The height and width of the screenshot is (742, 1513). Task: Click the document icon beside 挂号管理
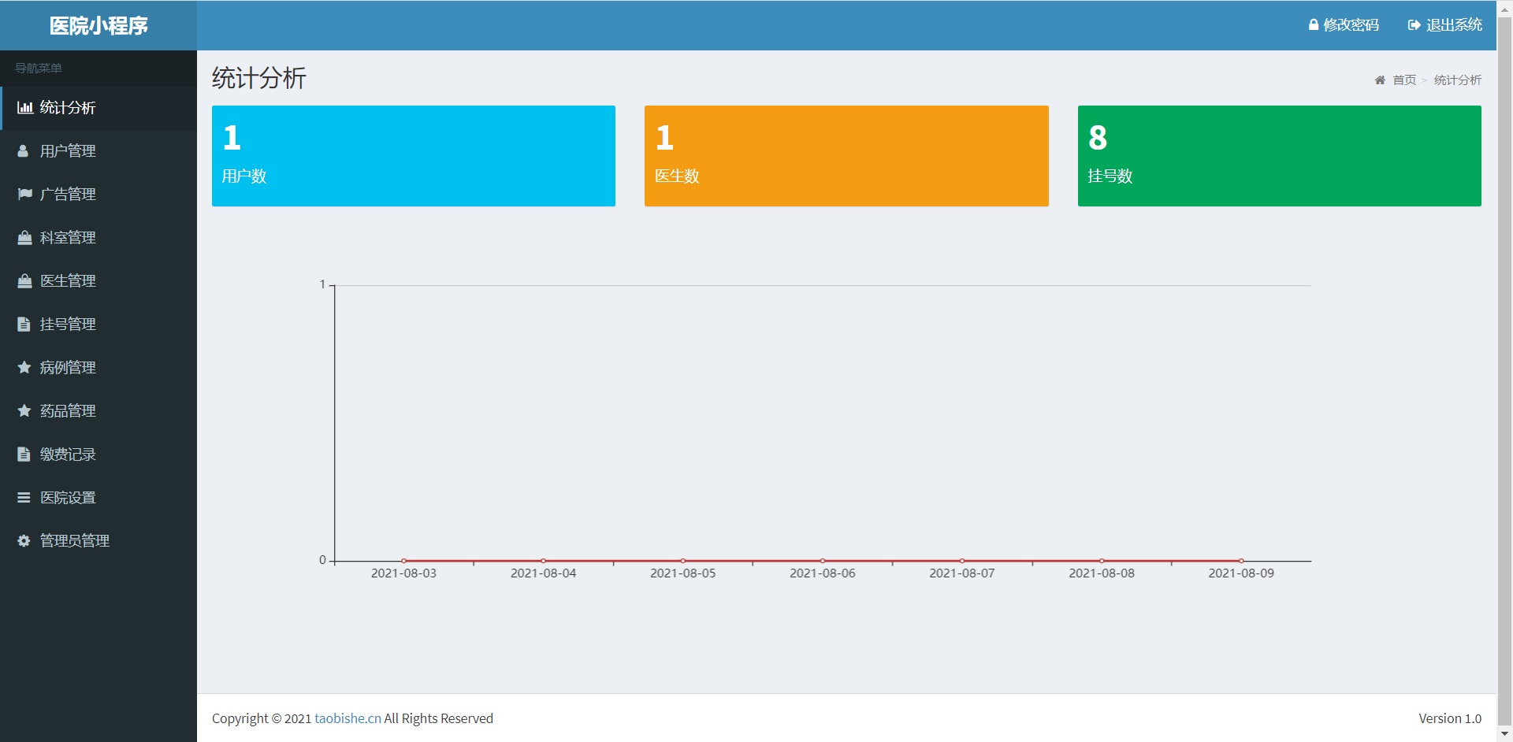(x=24, y=324)
